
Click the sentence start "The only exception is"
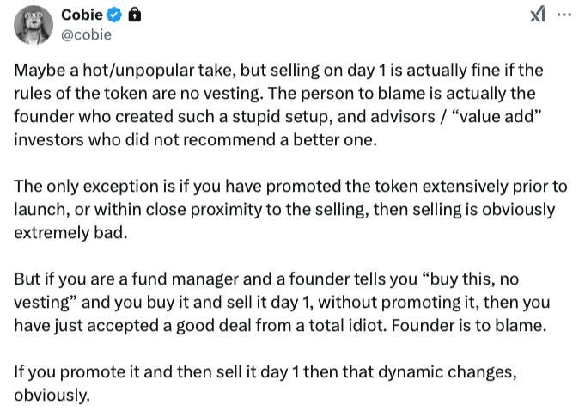[x=94, y=186]
